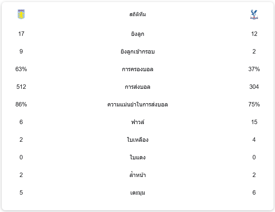Click the การส่งบอล stat label
This screenshot has width=275, height=212.
(138, 87)
